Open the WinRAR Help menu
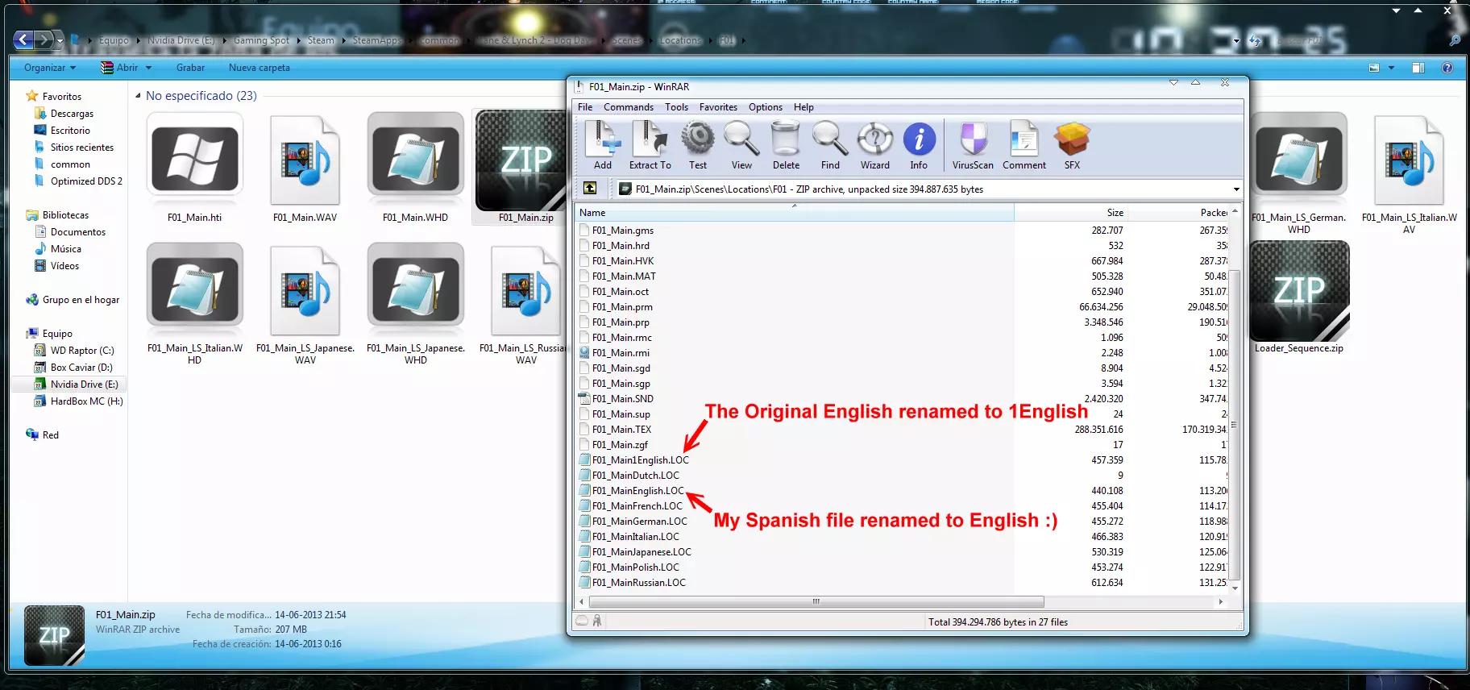 [x=804, y=107]
